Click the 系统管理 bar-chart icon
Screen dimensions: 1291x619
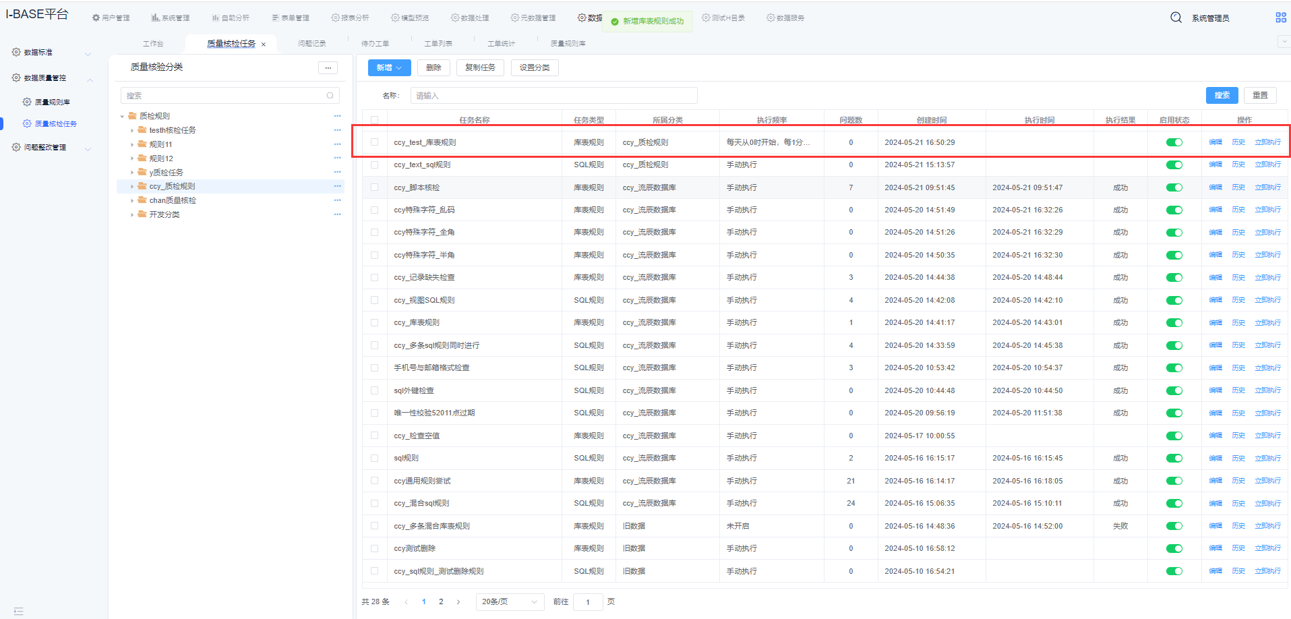click(x=155, y=18)
